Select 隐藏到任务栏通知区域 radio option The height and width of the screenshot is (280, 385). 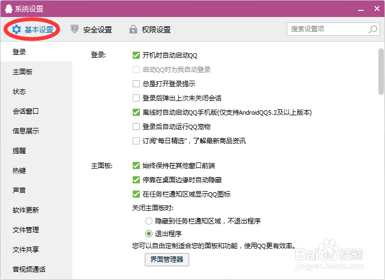(149, 221)
